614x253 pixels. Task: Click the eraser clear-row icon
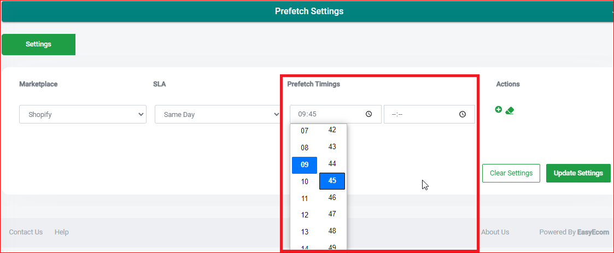[x=510, y=110]
